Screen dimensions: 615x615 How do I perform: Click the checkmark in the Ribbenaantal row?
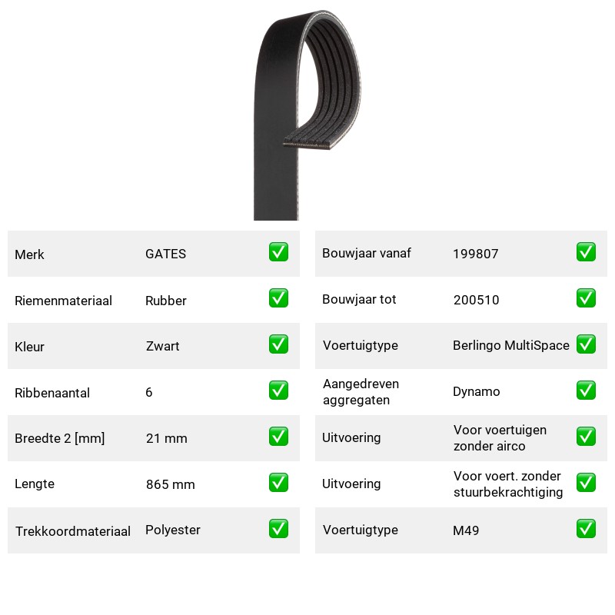(x=278, y=391)
